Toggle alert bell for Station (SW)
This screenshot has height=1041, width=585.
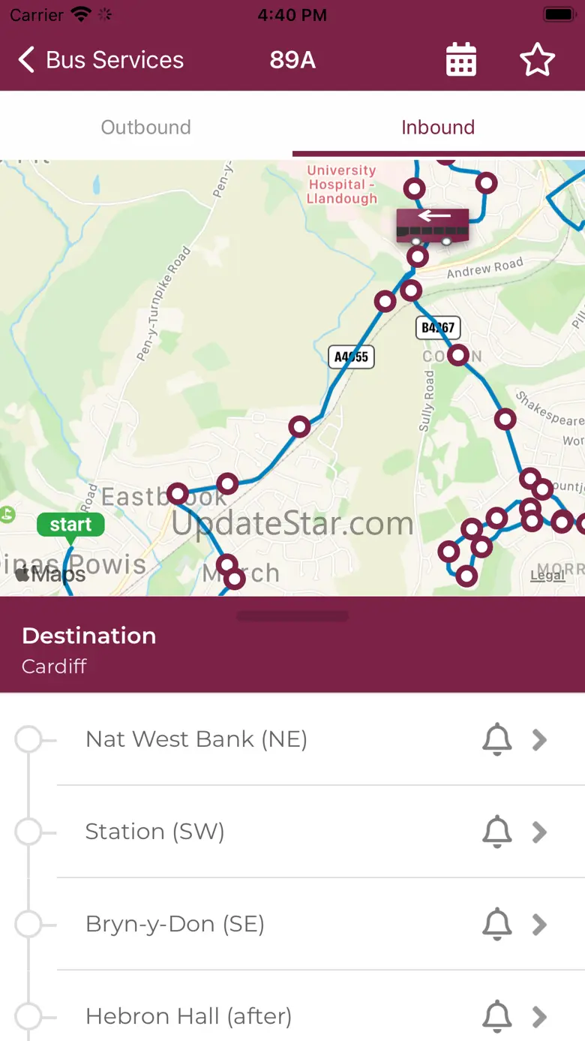[x=496, y=832]
